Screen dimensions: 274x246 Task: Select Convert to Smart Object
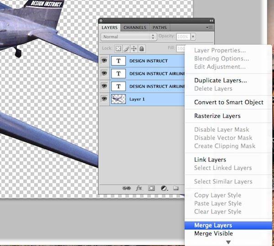[x=228, y=102]
